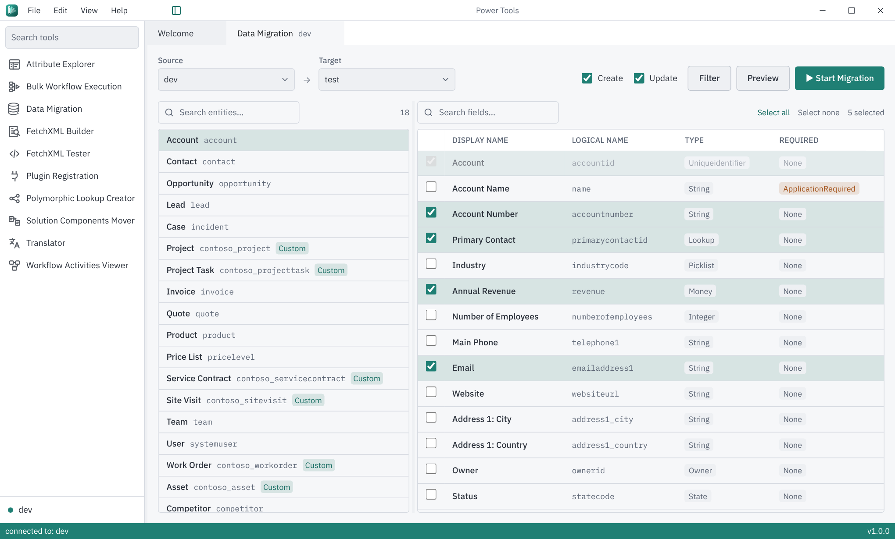Check the Website field checkbox
This screenshot has height=539, width=895.
(431, 392)
